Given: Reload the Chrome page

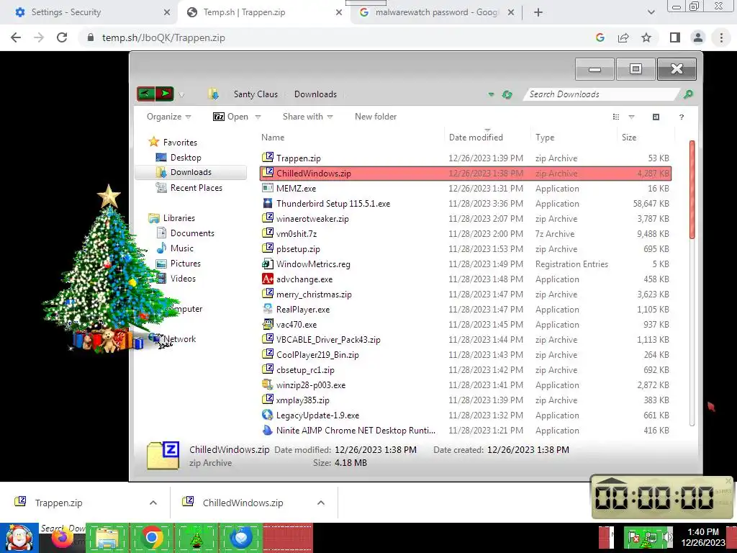Looking at the screenshot, I should (x=62, y=37).
